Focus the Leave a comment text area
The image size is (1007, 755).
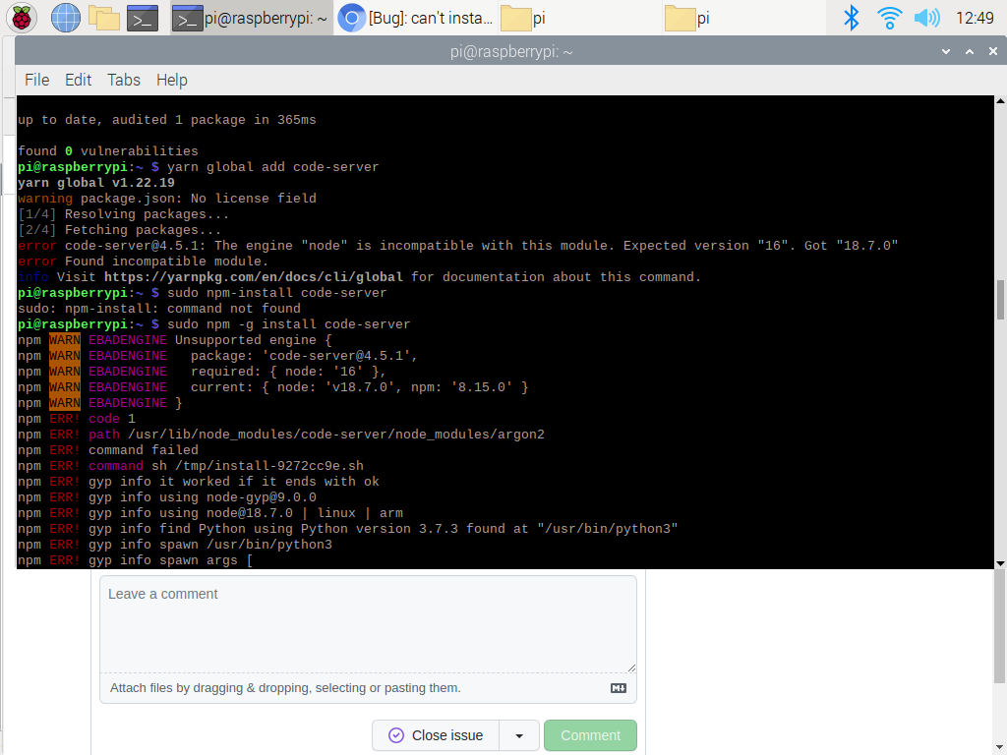(x=368, y=624)
